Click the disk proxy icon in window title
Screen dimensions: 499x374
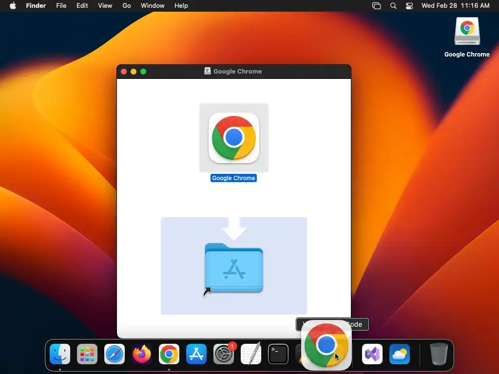tap(208, 71)
